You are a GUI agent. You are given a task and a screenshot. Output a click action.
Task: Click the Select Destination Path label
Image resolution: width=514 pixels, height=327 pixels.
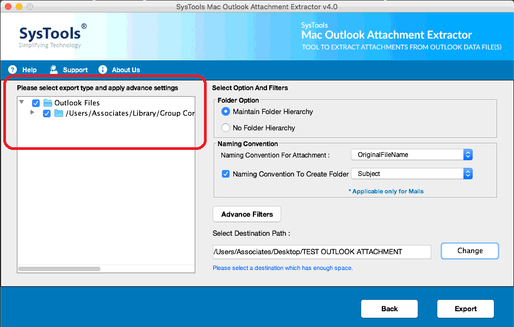click(x=251, y=234)
